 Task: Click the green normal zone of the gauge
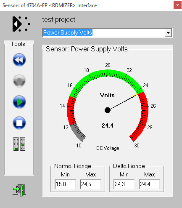[x=108, y=73]
